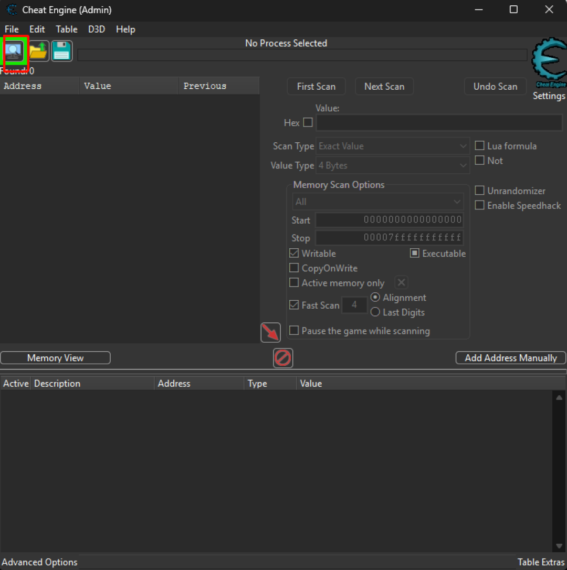Viewport: 567px width, 570px height.
Task: Open Settings via the Cheat Engine logo
Action: click(549, 62)
